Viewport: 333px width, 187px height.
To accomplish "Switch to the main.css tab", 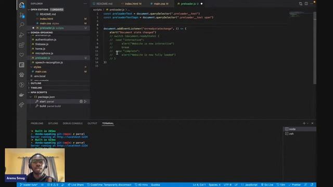I will coord(161,4).
